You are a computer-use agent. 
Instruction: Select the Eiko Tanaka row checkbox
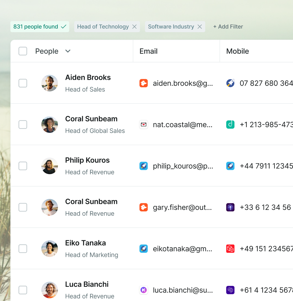click(x=23, y=249)
